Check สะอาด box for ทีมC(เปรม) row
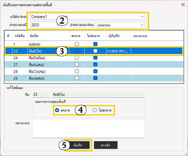The image size is (188, 156). coord(77,71)
